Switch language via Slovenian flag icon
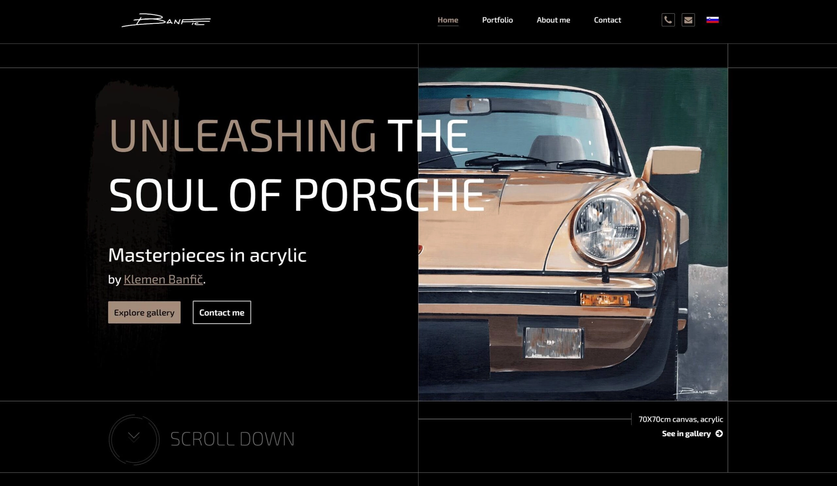Screen dimensions: 837x486 [712, 20]
